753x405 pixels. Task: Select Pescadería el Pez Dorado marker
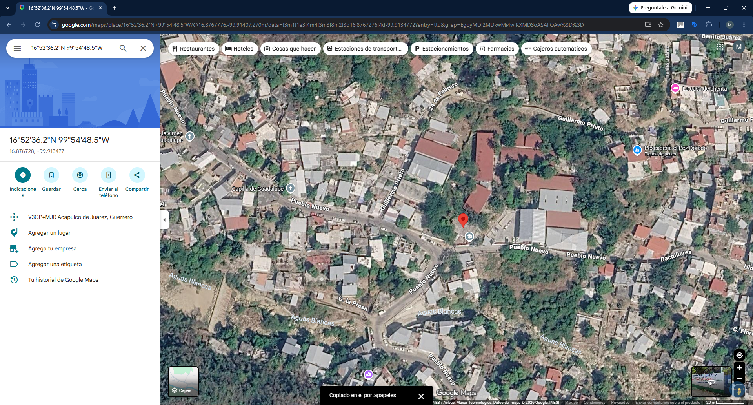tap(637, 150)
